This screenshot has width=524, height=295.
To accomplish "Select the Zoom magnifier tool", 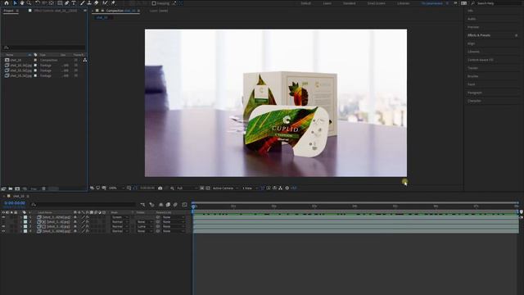I will 29,3.
